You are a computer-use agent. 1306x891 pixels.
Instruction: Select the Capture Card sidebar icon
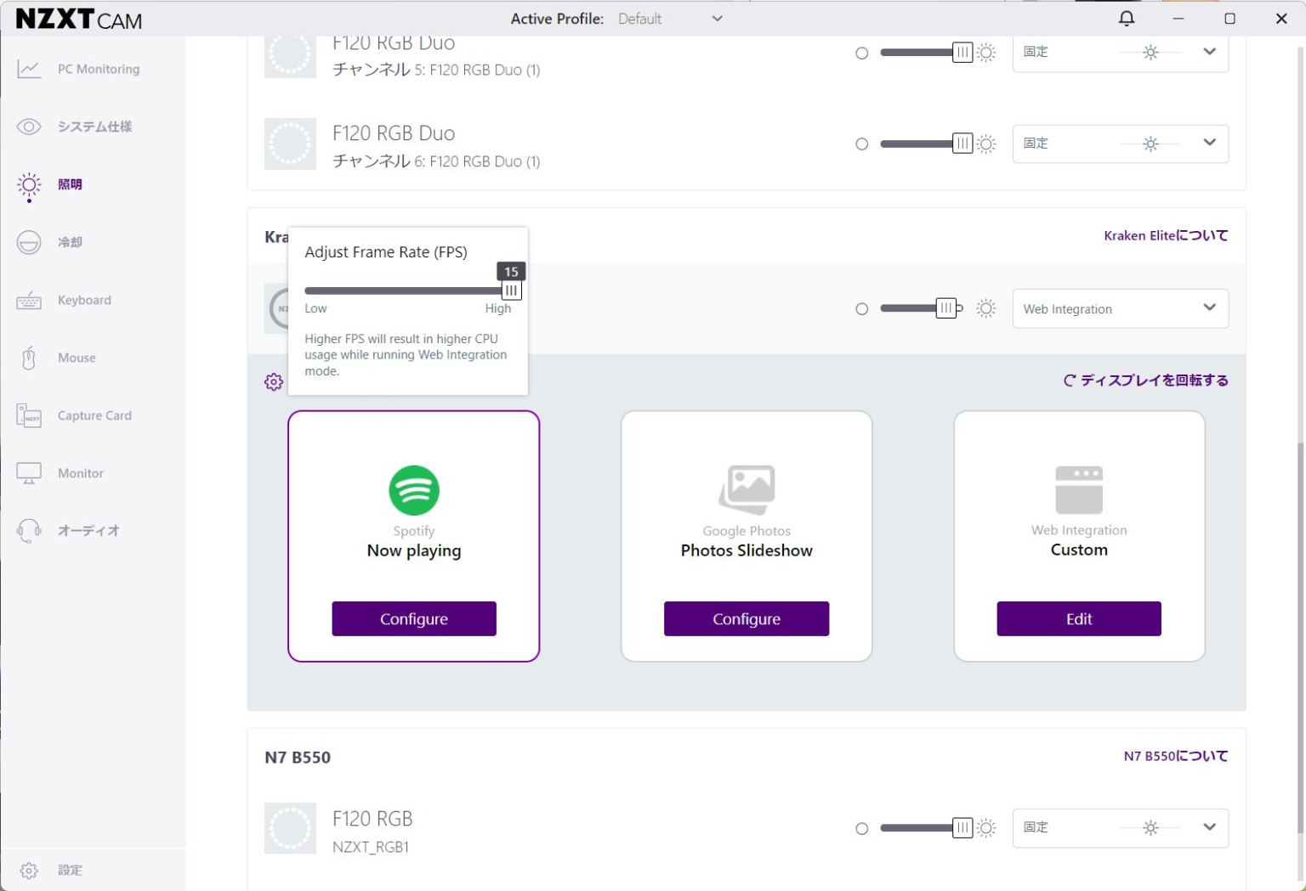(x=94, y=415)
